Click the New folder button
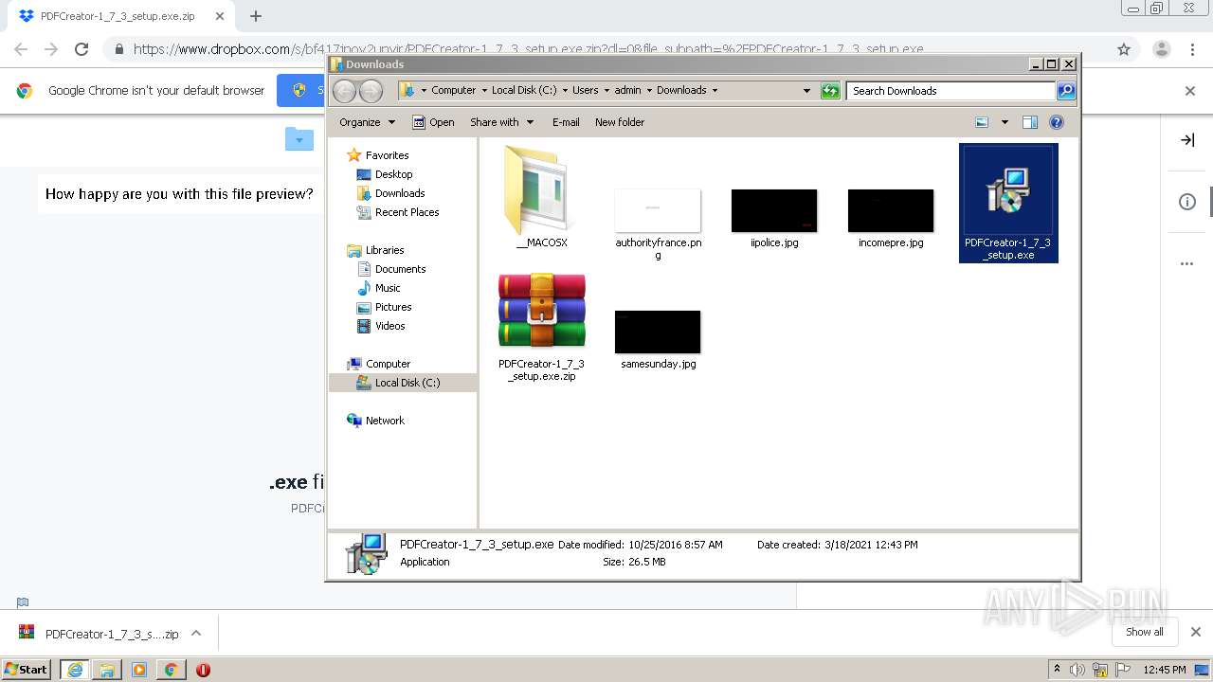 tap(620, 122)
